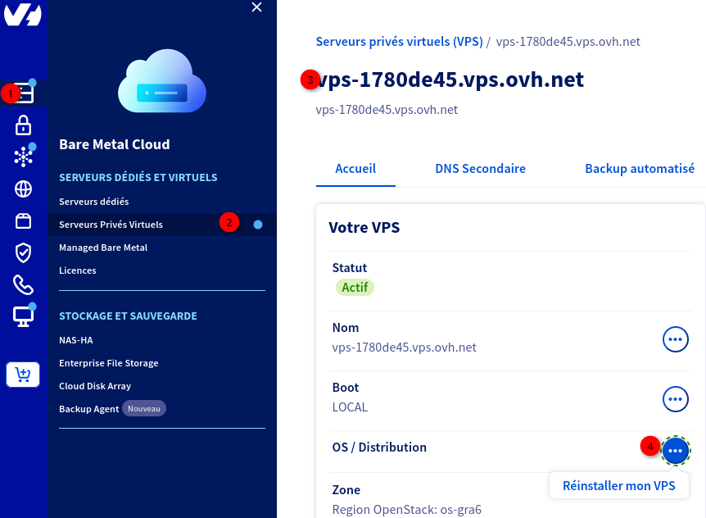
Task: Open the Boot row actions menu
Action: pyautogui.click(x=675, y=399)
